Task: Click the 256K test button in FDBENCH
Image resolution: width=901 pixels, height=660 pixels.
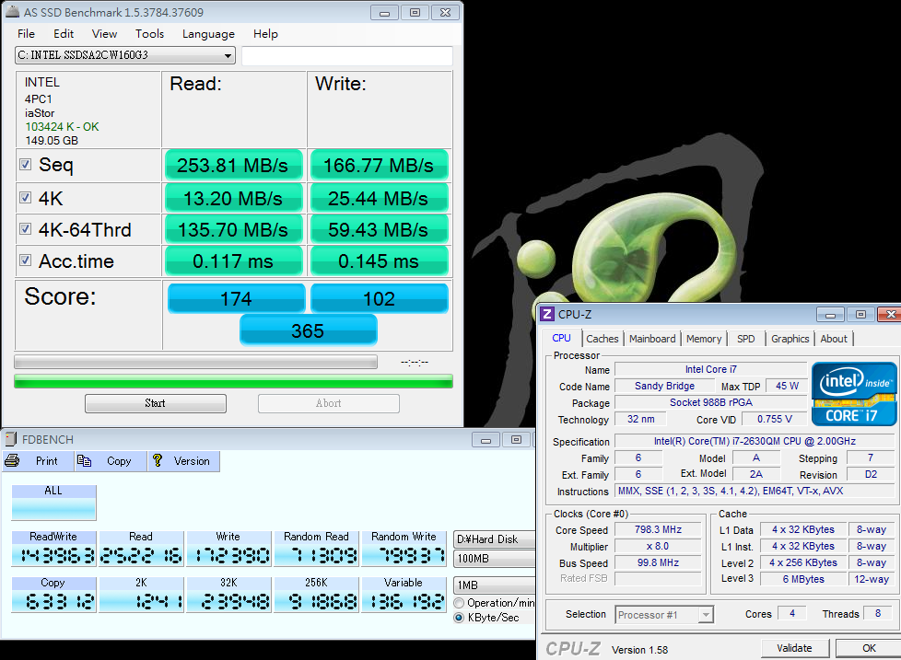Action: point(316,594)
